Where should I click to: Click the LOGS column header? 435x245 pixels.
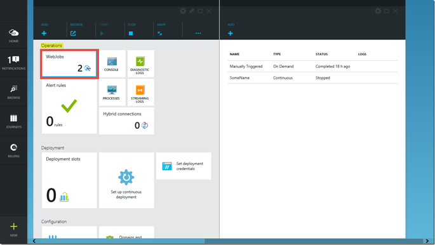tap(362, 55)
